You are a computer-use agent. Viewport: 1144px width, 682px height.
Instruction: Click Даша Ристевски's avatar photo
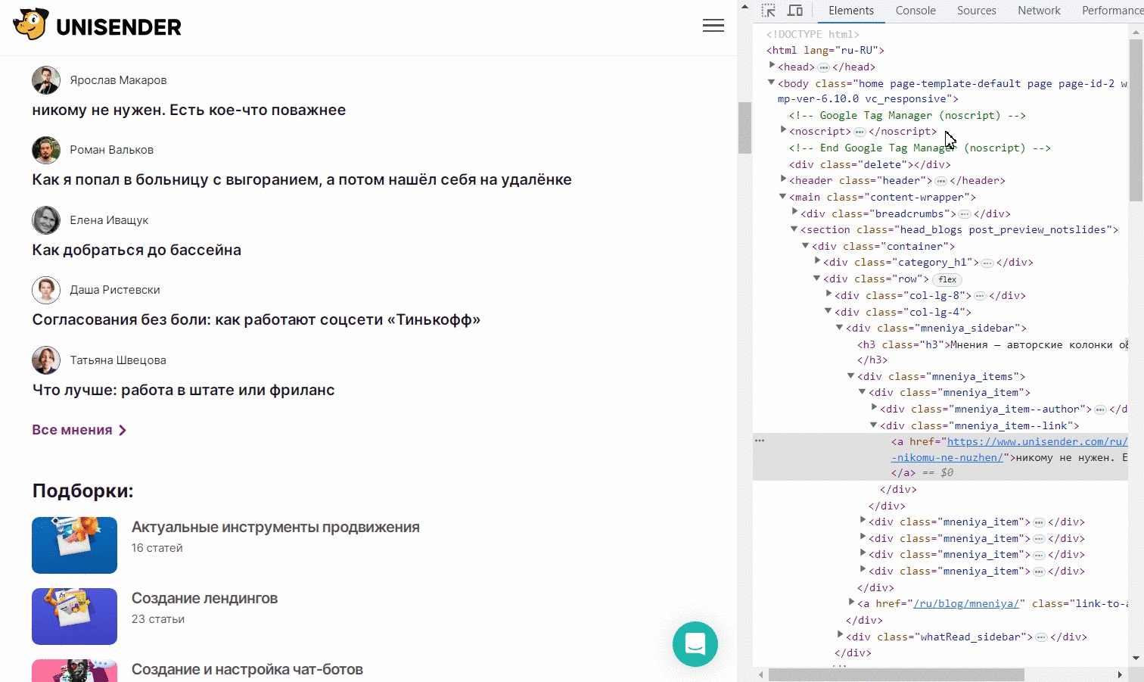[46, 290]
